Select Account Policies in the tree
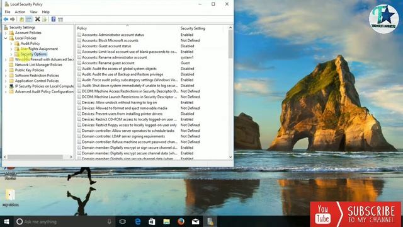This screenshot has width=403, height=227. pos(28,33)
